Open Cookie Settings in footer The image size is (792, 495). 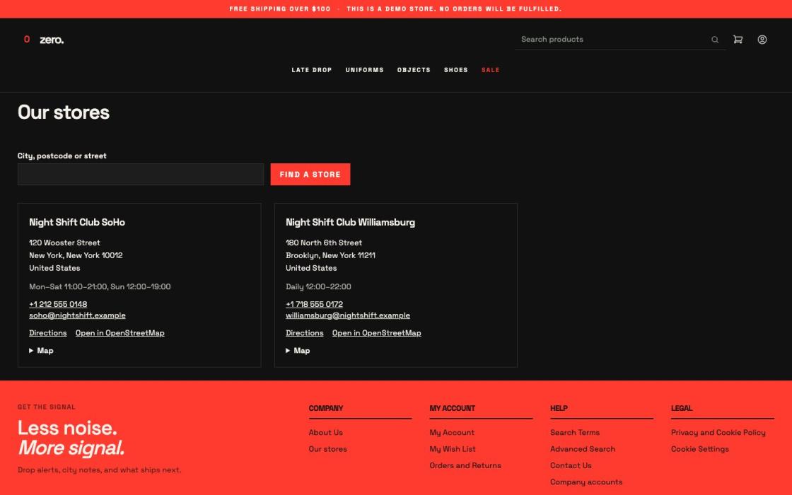(700, 449)
